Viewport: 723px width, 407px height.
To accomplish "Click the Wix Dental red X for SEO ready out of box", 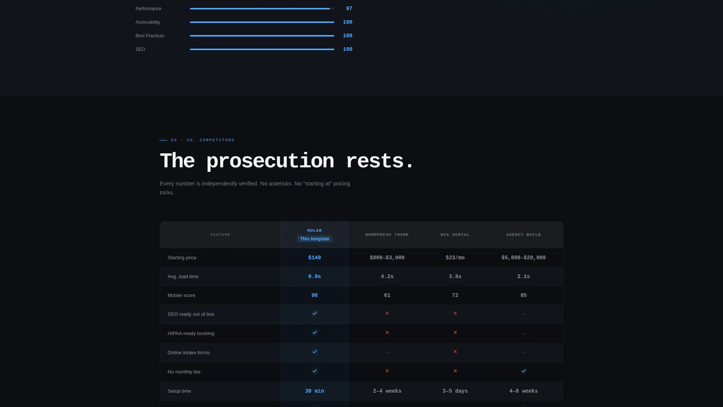I will [455, 313].
